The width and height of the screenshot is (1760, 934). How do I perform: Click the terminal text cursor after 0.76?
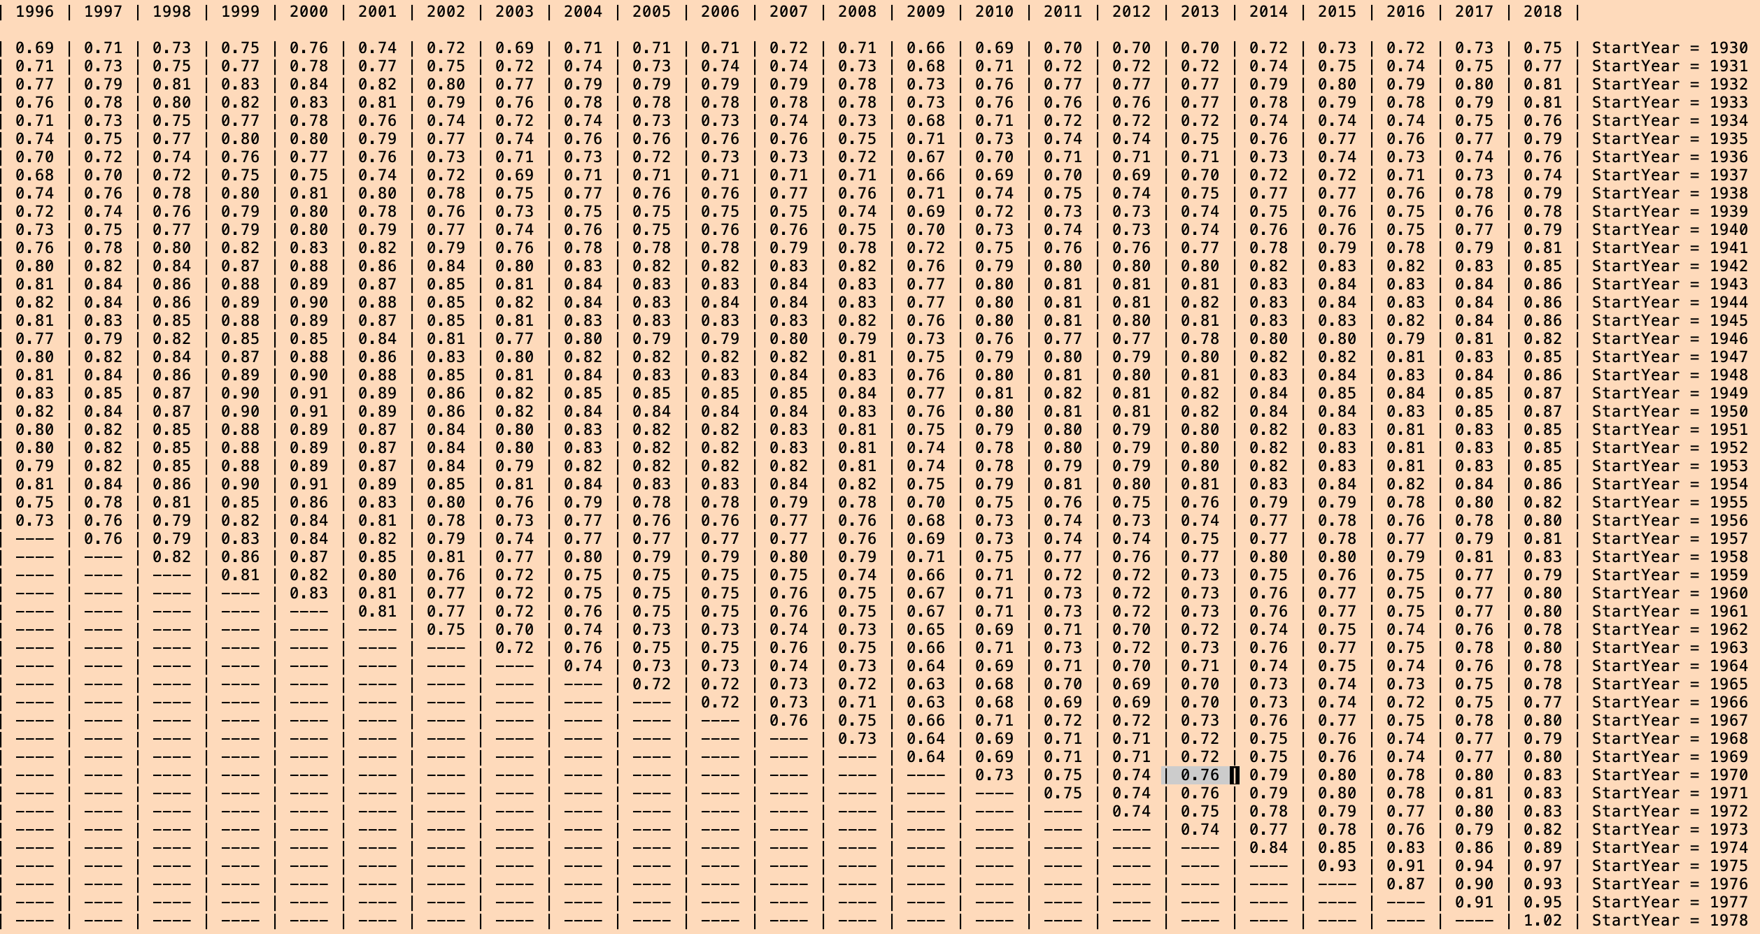click(1235, 775)
